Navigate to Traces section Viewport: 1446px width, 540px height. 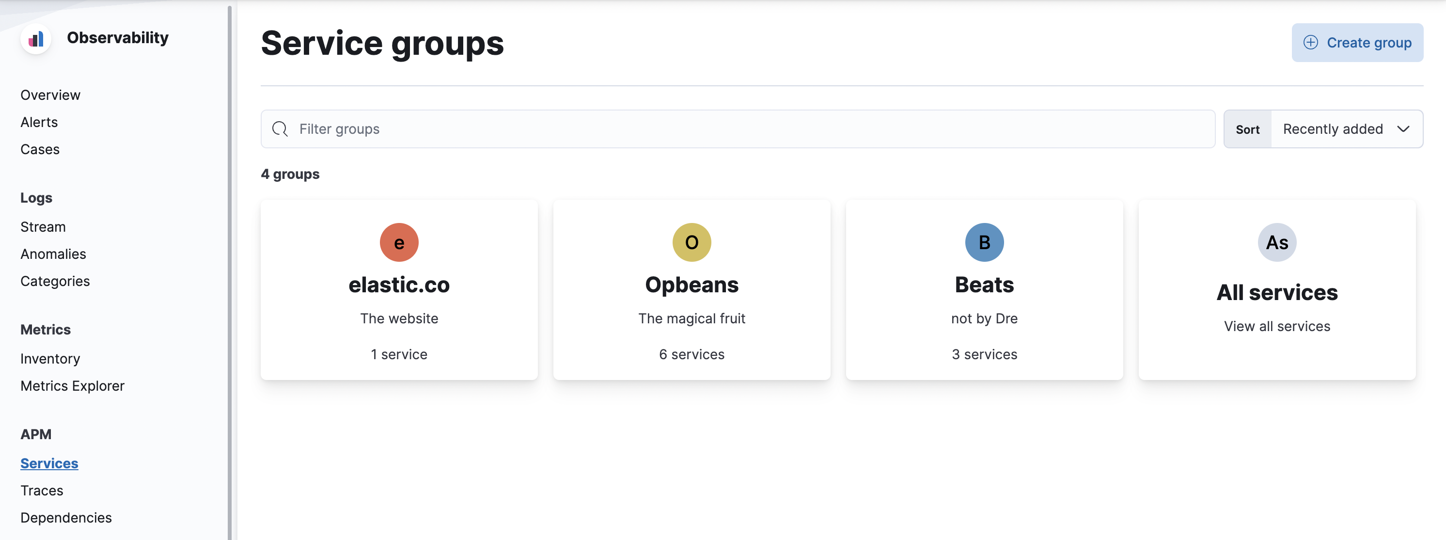(x=42, y=490)
